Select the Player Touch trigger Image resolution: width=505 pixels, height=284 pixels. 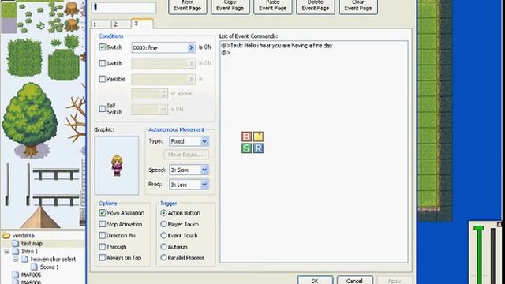[x=163, y=224]
